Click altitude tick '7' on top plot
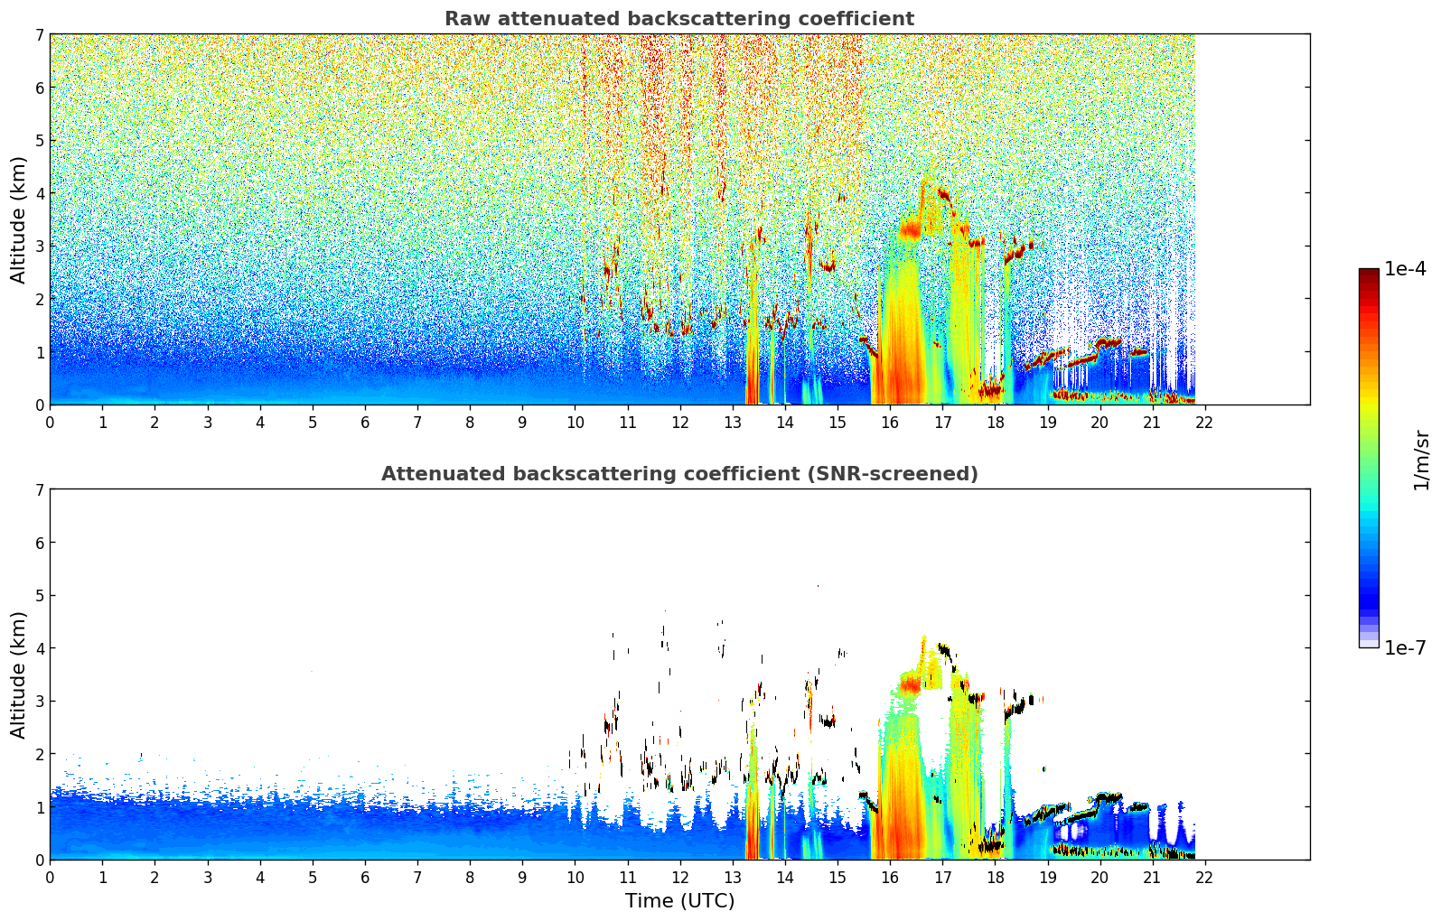 [40, 34]
